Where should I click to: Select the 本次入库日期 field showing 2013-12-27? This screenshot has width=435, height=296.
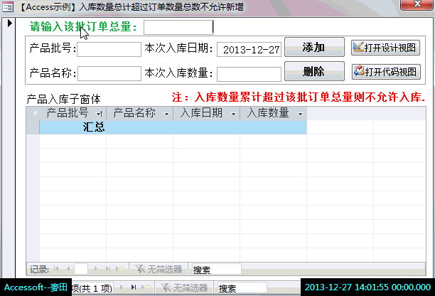point(249,49)
